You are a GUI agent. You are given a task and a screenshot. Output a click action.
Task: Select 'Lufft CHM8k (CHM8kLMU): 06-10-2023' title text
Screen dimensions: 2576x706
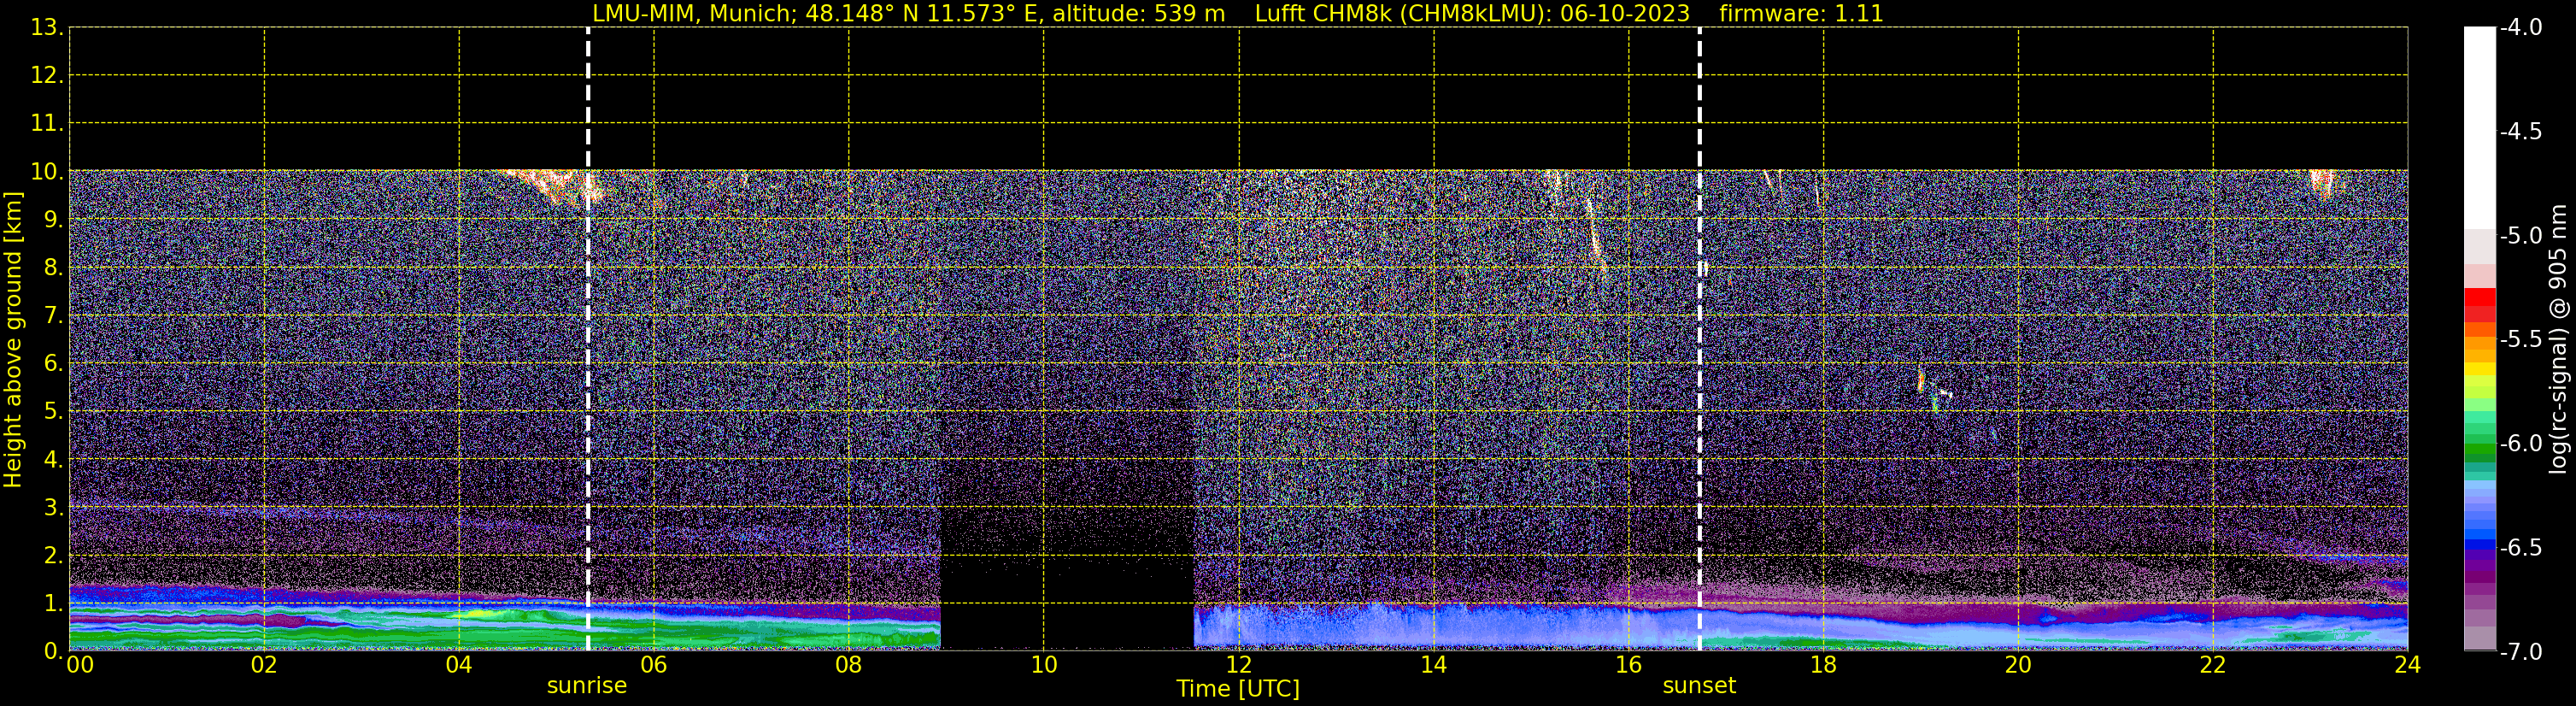tap(1472, 14)
